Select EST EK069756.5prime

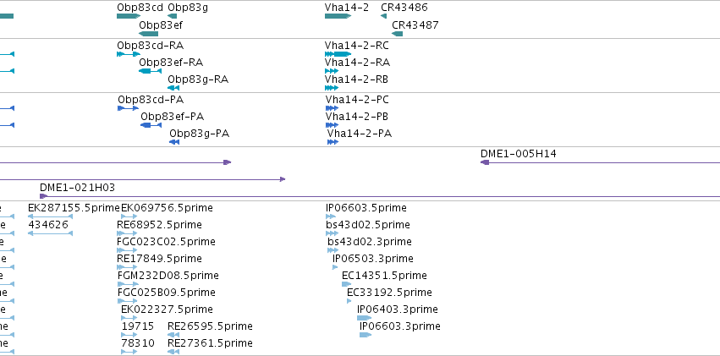pyautogui.click(x=129, y=216)
